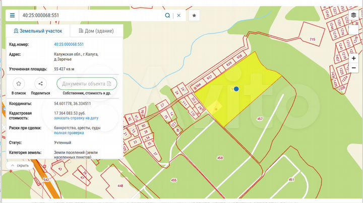
Task: Switch to Дом (здание) tab
Action: pos(95,31)
